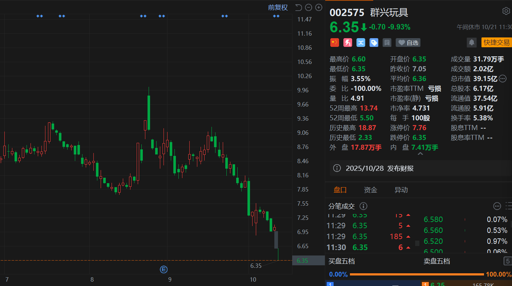The width and height of the screenshot is (512, 286).
Task: Toggle 自选 watchlist heart button
Action: click(408, 43)
